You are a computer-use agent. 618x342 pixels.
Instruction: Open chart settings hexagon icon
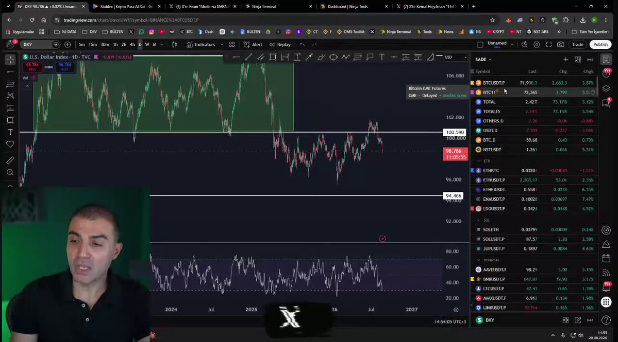pyautogui.click(x=537, y=44)
